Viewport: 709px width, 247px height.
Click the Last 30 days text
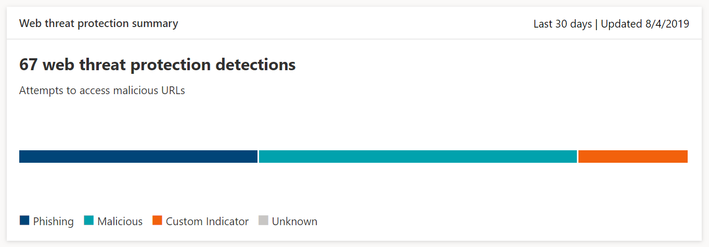click(563, 24)
